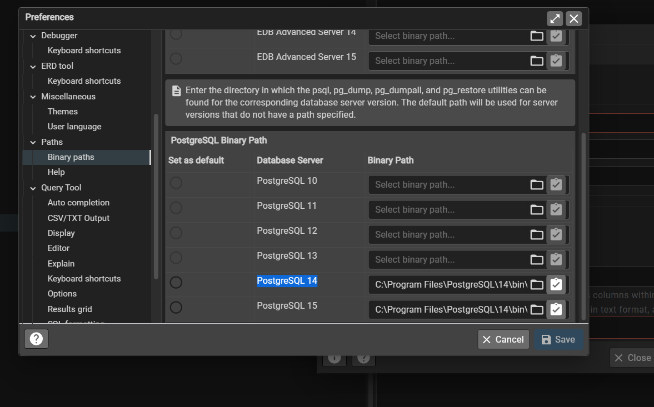Open folder browser for PostgreSQL 11 path
The image size is (654, 407).
[536, 209]
